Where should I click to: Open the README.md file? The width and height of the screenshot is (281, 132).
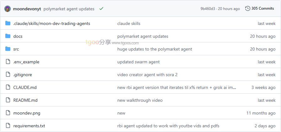coord(25,100)
